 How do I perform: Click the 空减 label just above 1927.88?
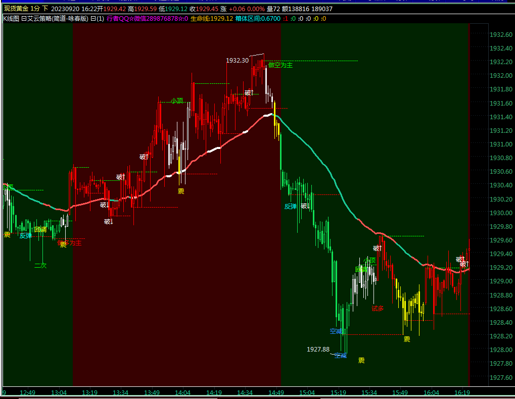[336, 331]
